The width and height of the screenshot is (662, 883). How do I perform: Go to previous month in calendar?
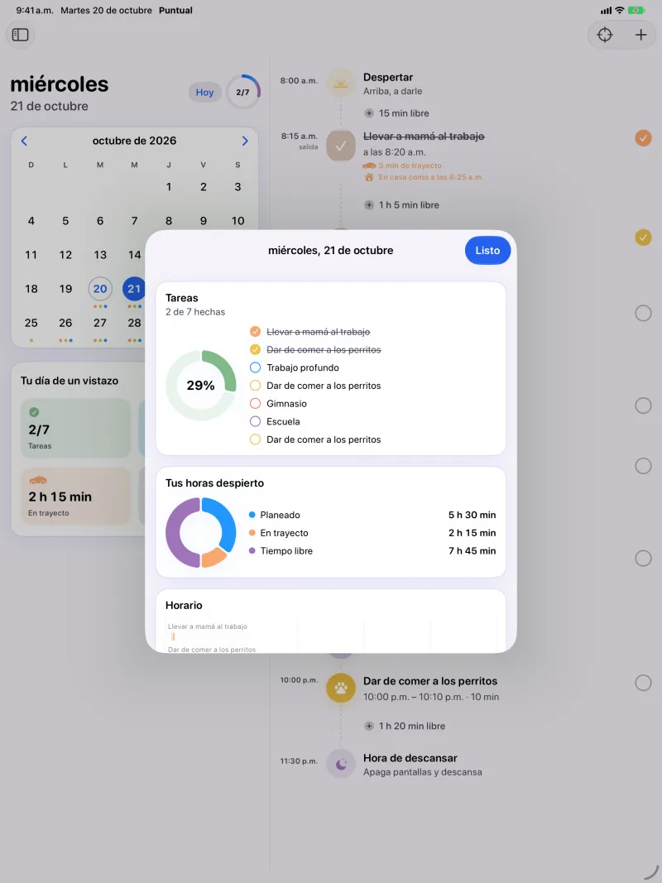24,141
